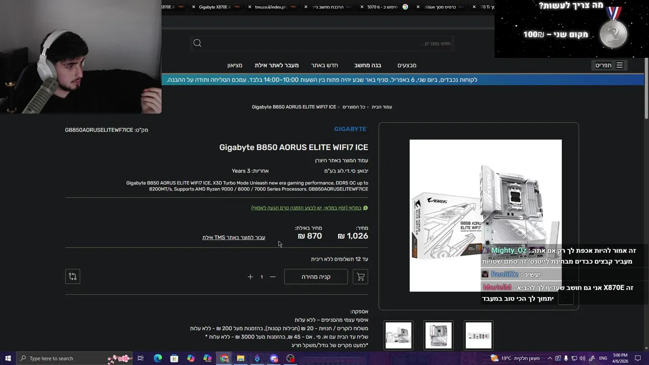Select the rear I/O panel thumbnail

(479, 335)
